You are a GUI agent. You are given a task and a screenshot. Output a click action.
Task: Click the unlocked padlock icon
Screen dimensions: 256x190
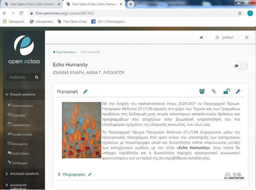click(x=226, y=91)
